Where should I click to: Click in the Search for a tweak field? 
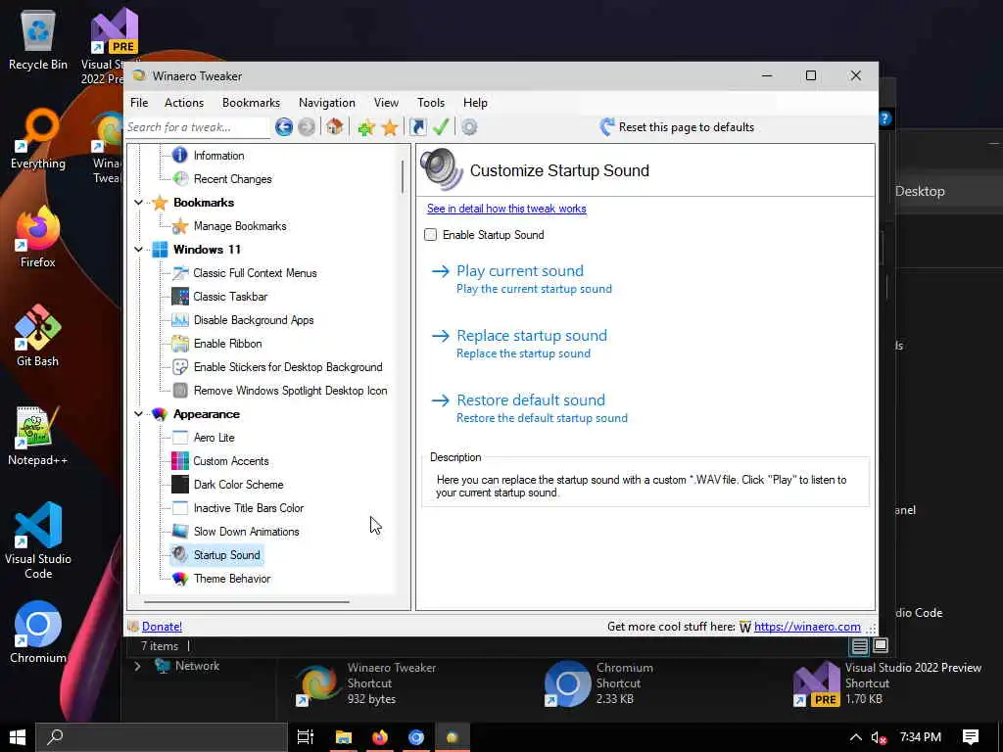(196, 127)
